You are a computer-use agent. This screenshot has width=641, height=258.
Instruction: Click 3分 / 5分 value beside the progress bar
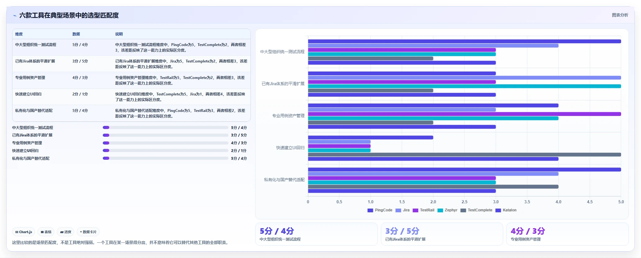[239, 135]
